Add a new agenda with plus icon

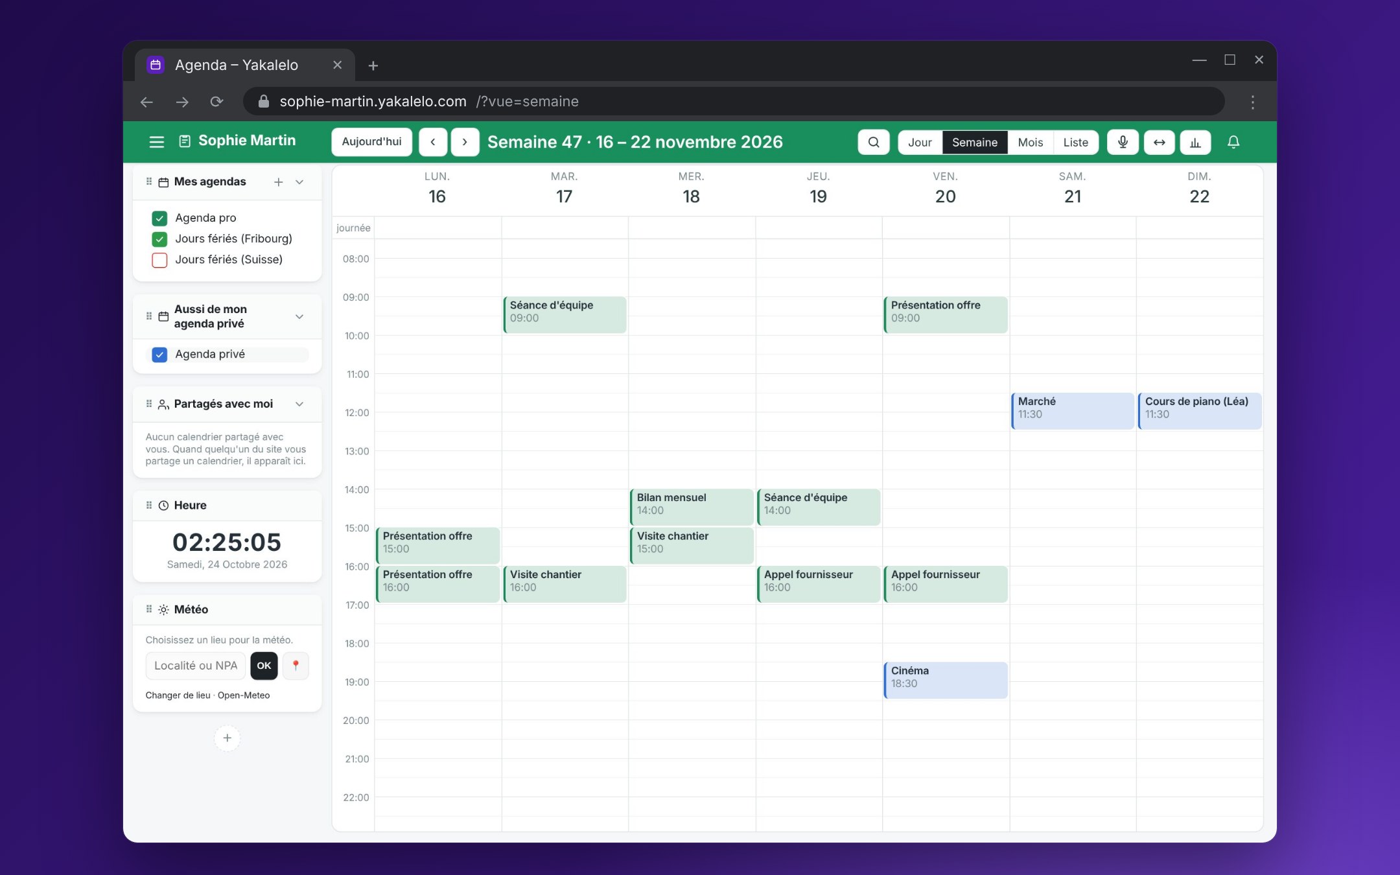pyautogui.click(x=278, y=182)
